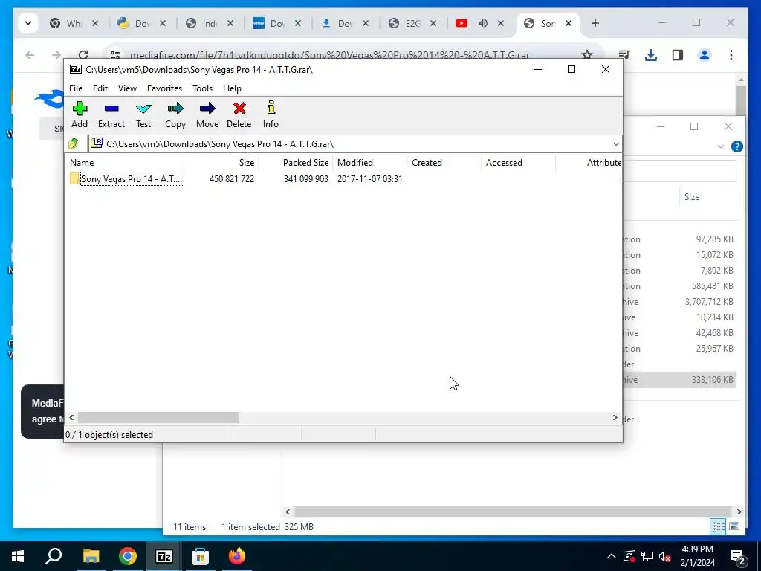Screen dimensions: 761x571
Task: Open the Windows Start menu
Action: click(x=18, y=556)
